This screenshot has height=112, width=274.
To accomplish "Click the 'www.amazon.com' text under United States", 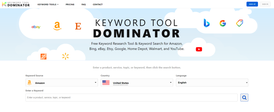I will 120,85.
